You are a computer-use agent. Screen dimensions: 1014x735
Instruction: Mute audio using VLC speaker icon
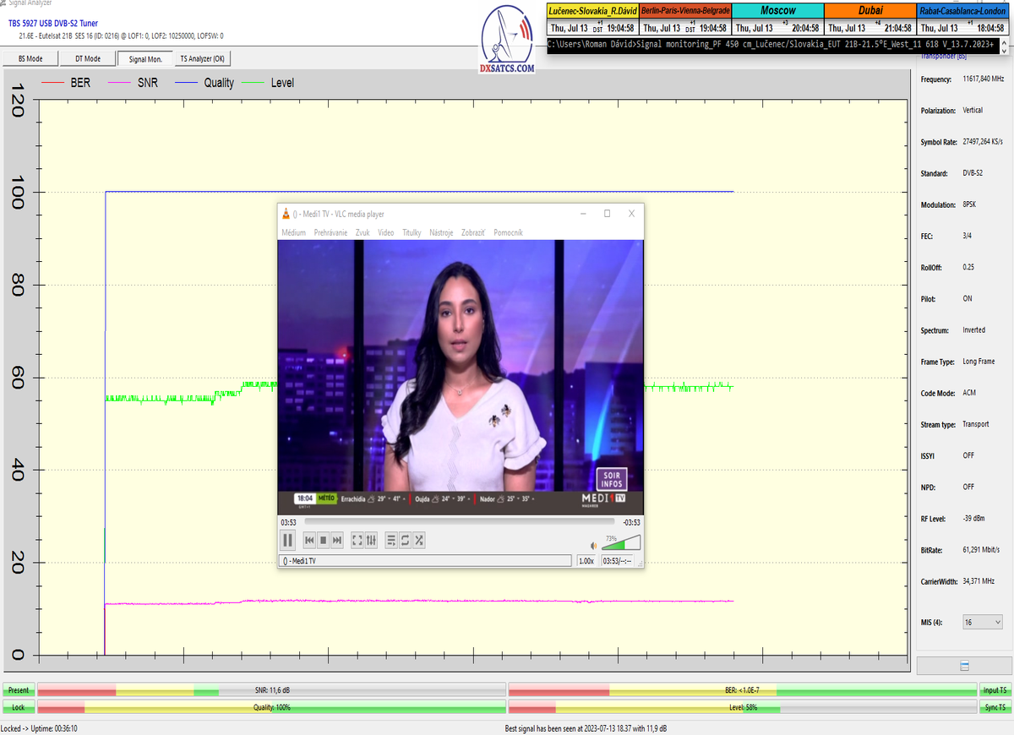(x=593, y=545)
